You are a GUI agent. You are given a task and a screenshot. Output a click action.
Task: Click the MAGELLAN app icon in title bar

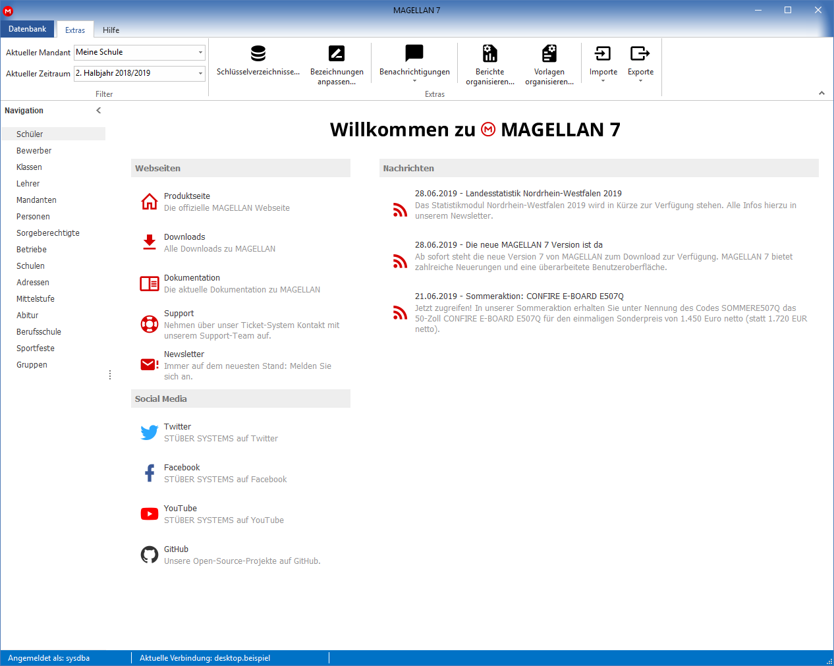8,11
